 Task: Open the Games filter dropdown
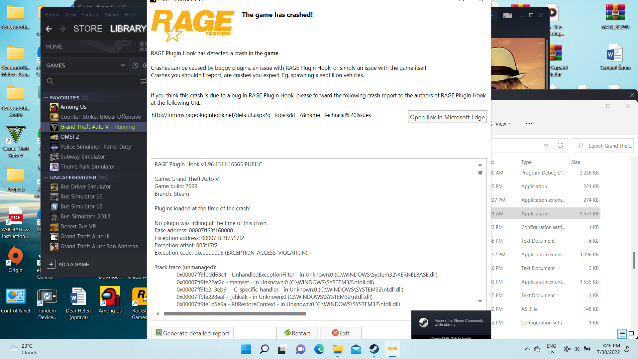pos(123,65)
